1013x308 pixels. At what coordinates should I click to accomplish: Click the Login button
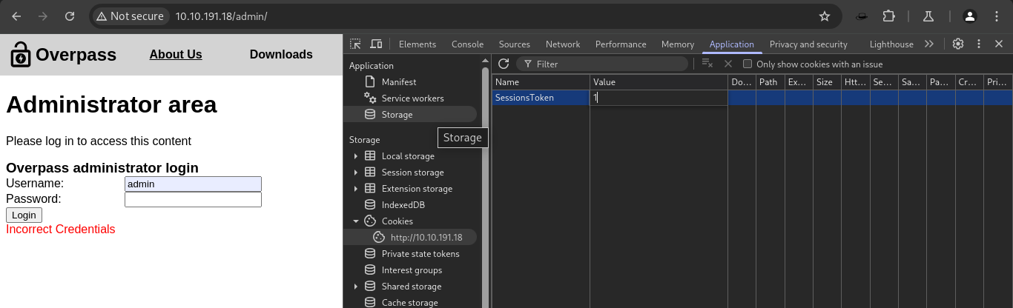[24, 215]
